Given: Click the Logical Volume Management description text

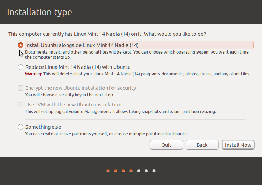Looking at the screenshot, I should pyautogui.click(x=120, y=112).
